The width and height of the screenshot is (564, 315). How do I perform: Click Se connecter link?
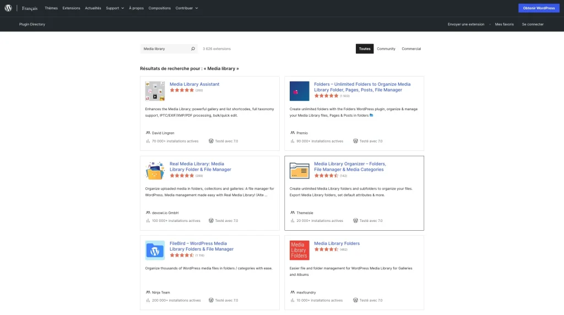pos(533,24)
